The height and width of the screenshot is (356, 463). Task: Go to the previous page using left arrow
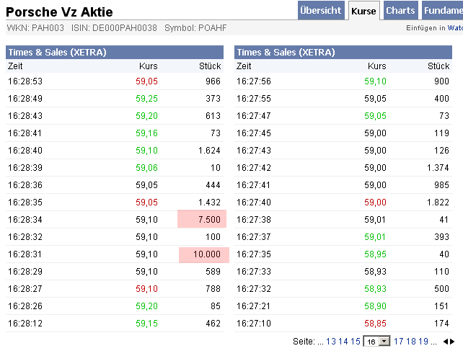point(445,342)
